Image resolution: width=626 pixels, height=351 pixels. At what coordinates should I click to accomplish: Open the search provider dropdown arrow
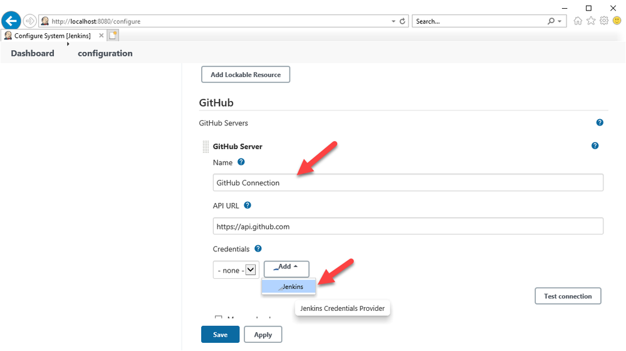[x=560, y=21]
